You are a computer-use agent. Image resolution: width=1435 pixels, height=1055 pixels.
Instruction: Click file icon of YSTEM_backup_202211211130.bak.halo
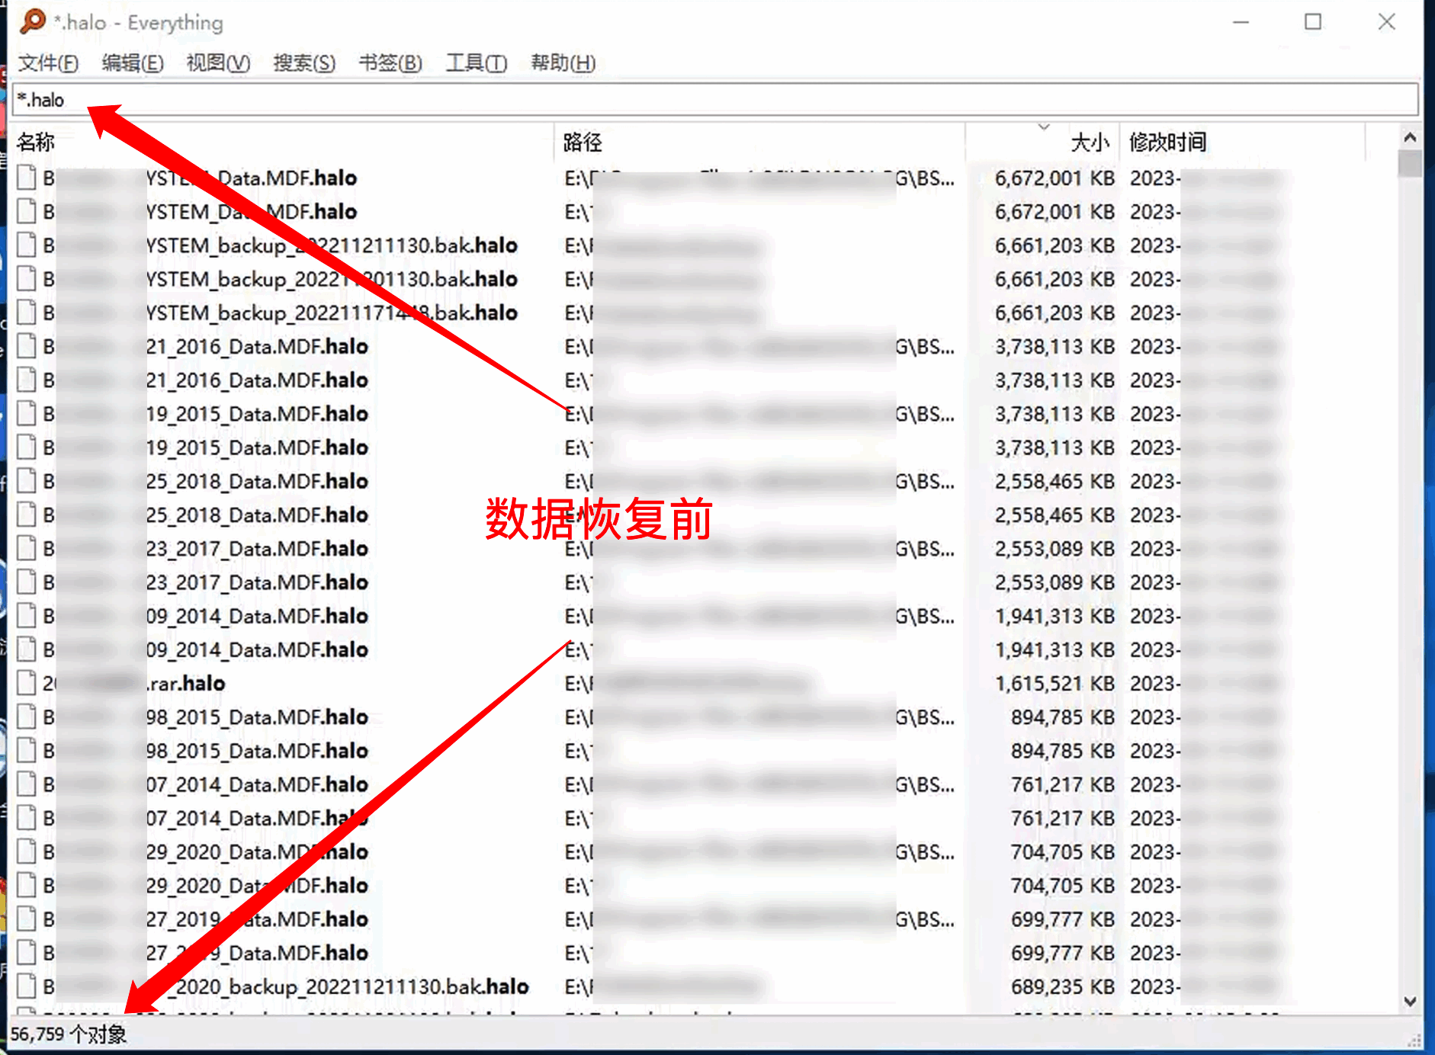pos(27,245)
